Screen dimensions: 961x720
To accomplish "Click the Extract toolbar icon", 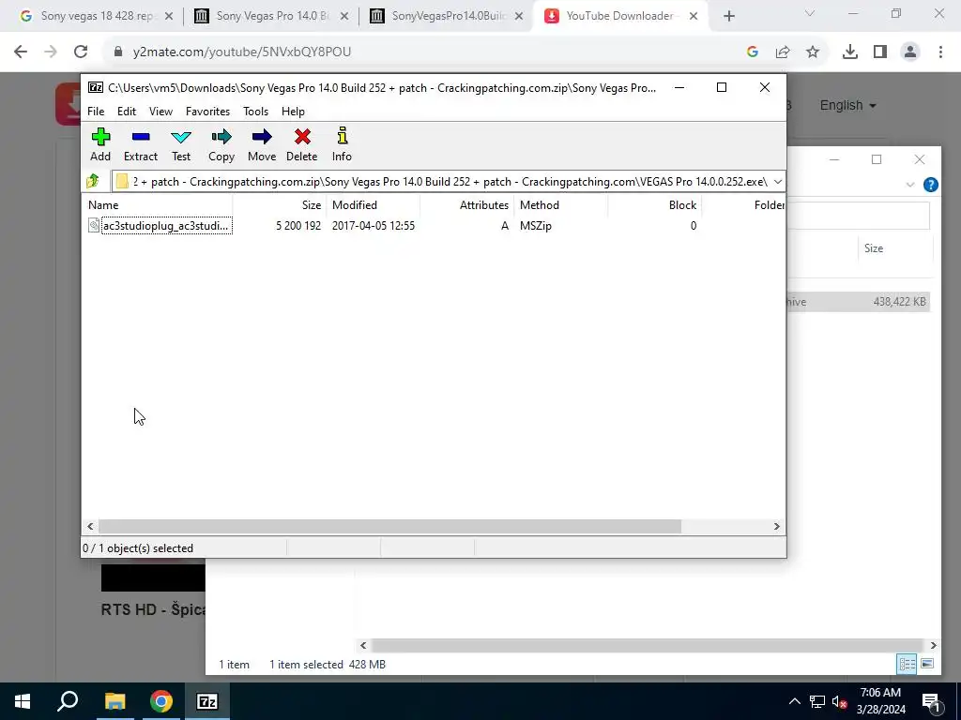I will pos(141,145).
